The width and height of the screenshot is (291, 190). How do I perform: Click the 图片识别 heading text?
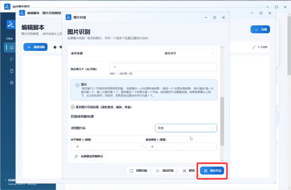79,32
